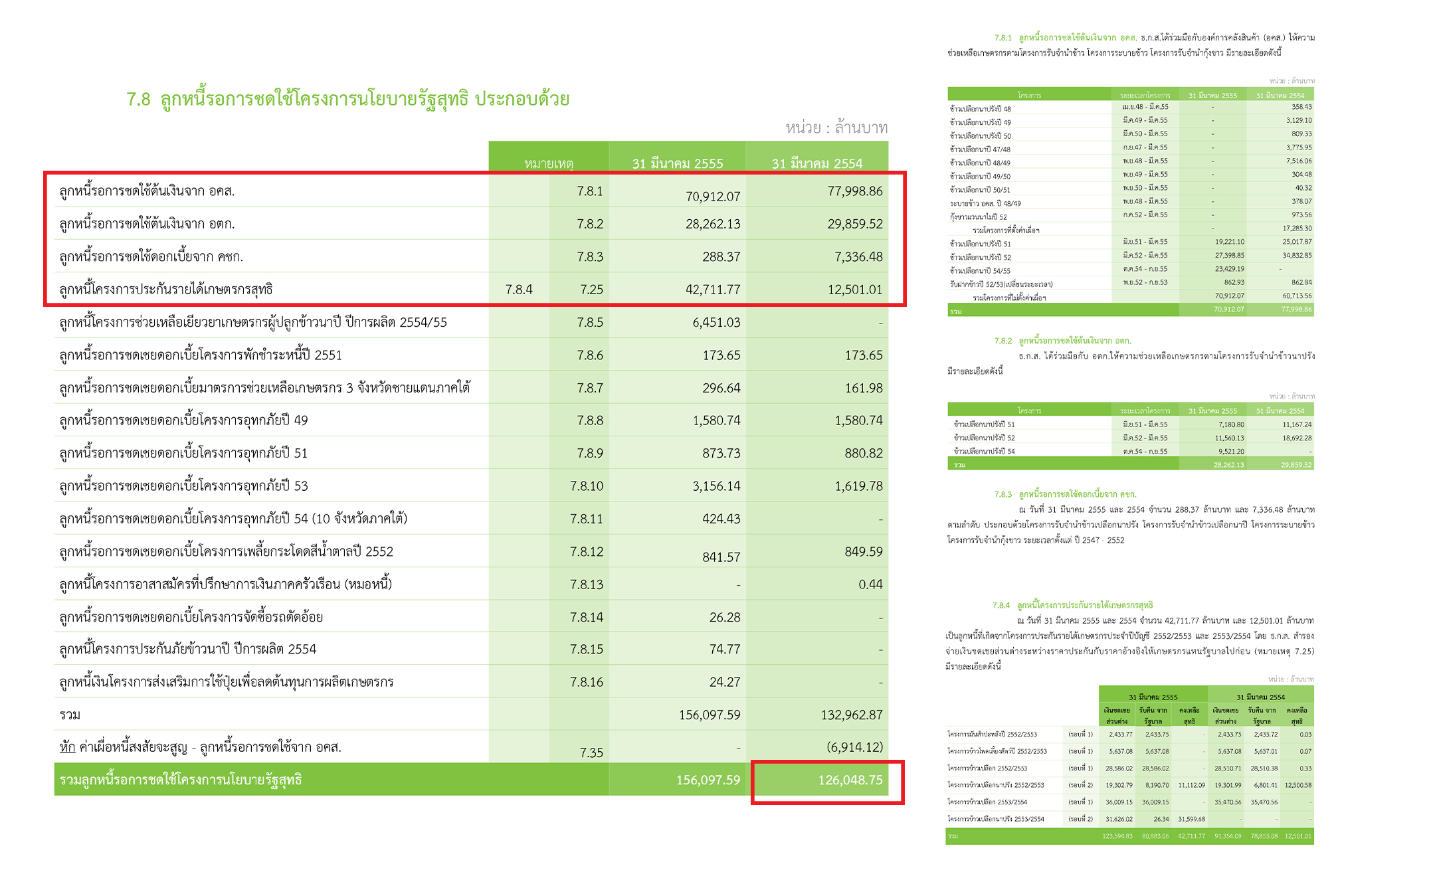Viewport: 1435px width, 890px height.
Task: Click the 7.8.4 sub-section heading on right
Action: (1072, 605)
